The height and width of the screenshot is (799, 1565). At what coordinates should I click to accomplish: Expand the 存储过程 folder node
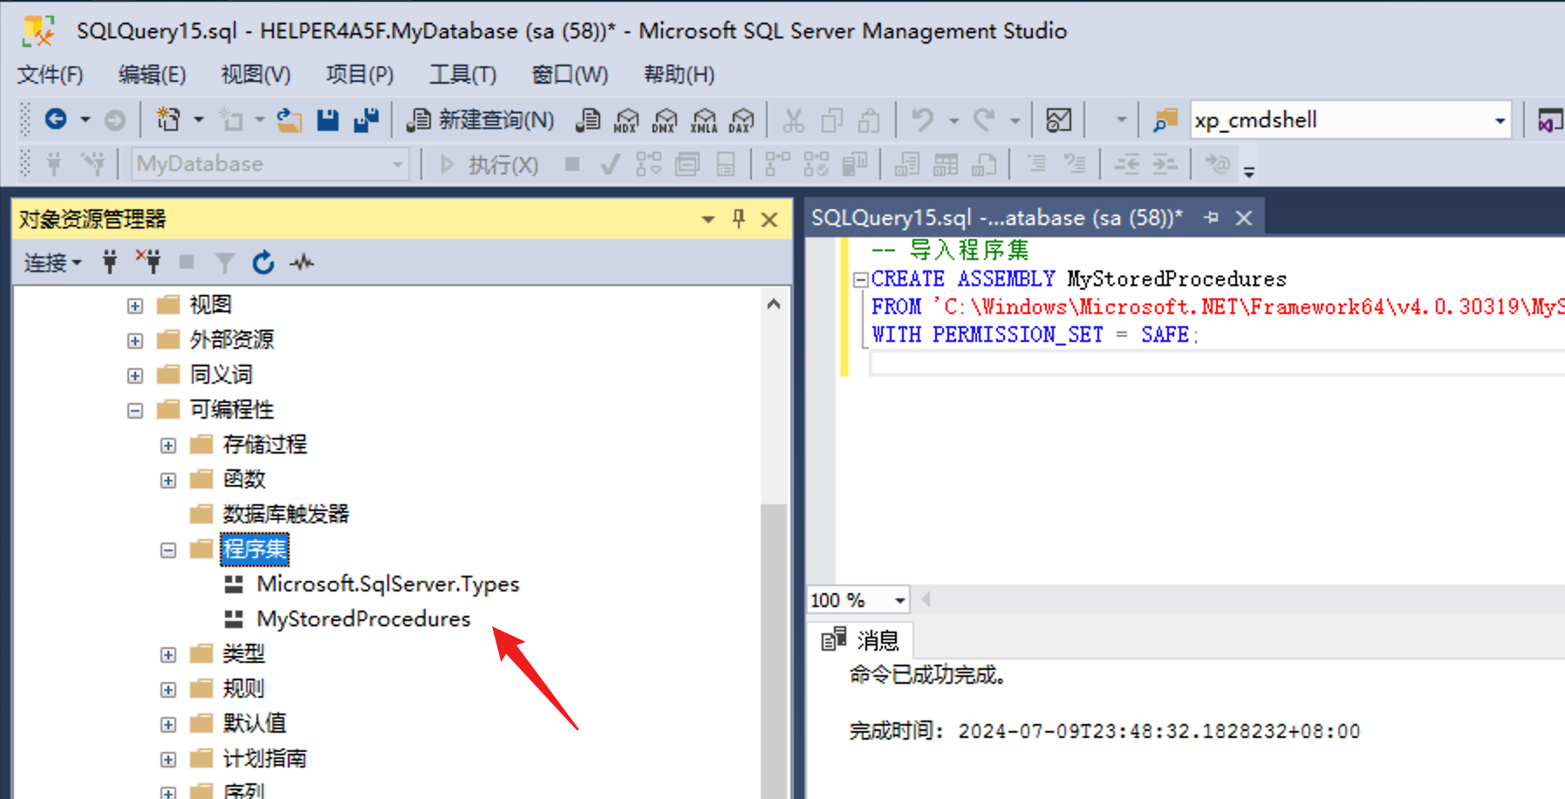(168, 446)
